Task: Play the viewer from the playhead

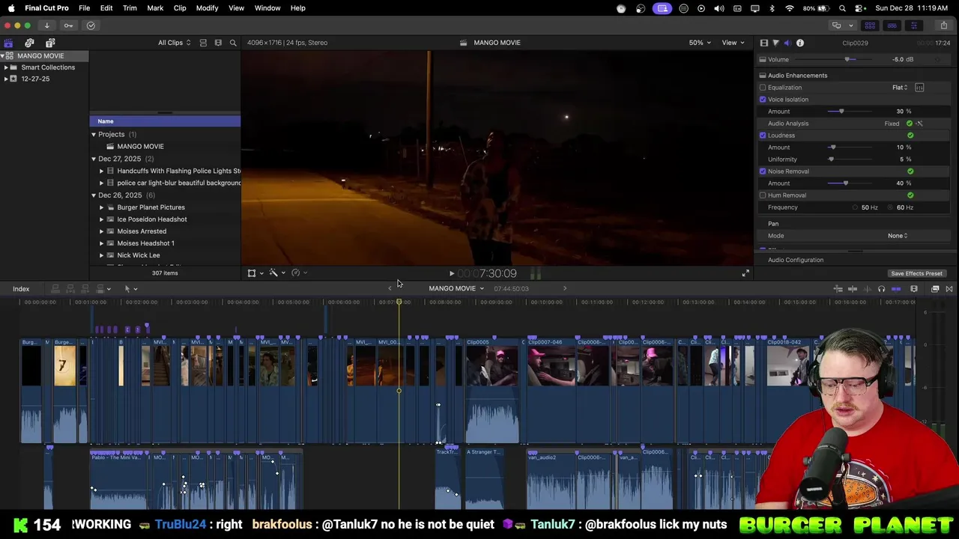Action: [451, 274]
